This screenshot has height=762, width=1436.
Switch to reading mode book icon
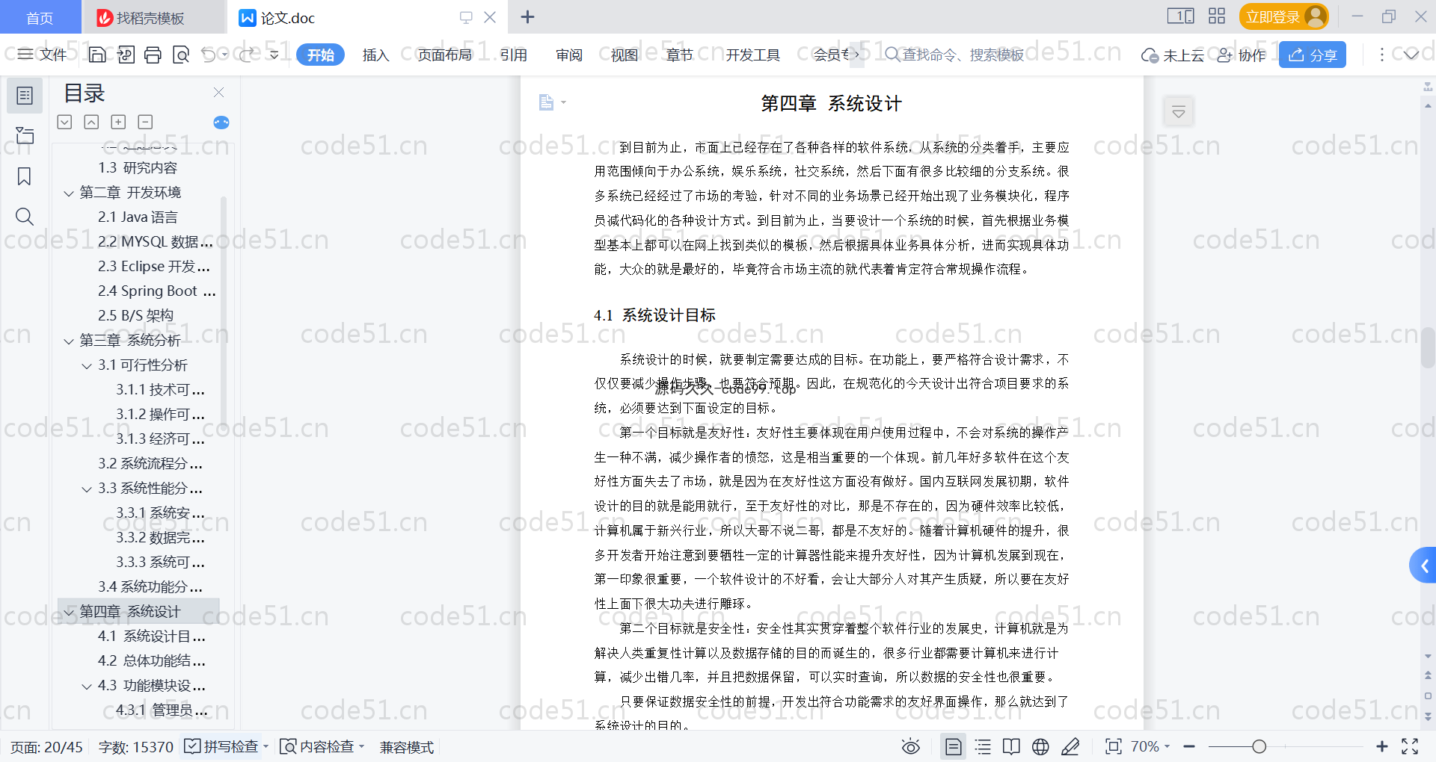(x=1011, y=746)
